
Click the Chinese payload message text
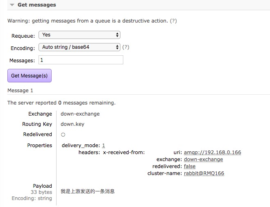(x=88, y=191)
